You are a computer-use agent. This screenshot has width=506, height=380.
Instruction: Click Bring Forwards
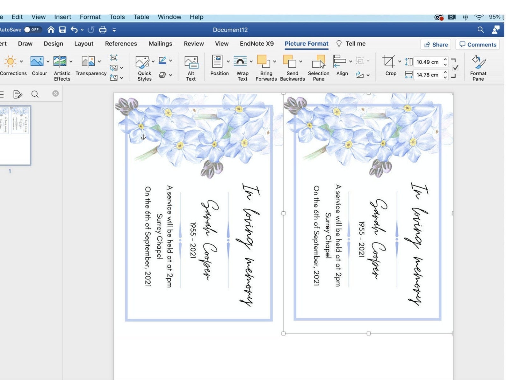pyautogui.click(x=264, y=61)
